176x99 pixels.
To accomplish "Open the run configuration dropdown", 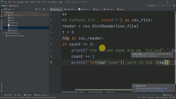I will click(x=152, y=5).
